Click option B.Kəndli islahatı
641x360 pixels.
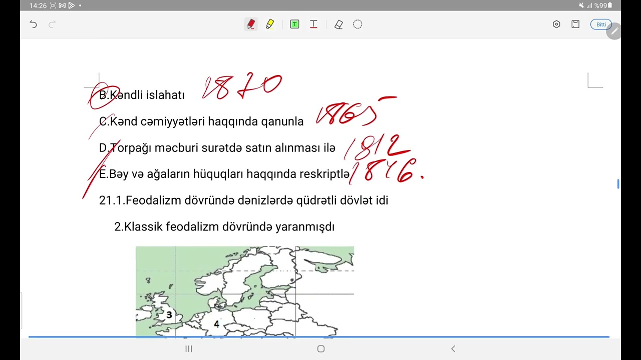(142, 95)
